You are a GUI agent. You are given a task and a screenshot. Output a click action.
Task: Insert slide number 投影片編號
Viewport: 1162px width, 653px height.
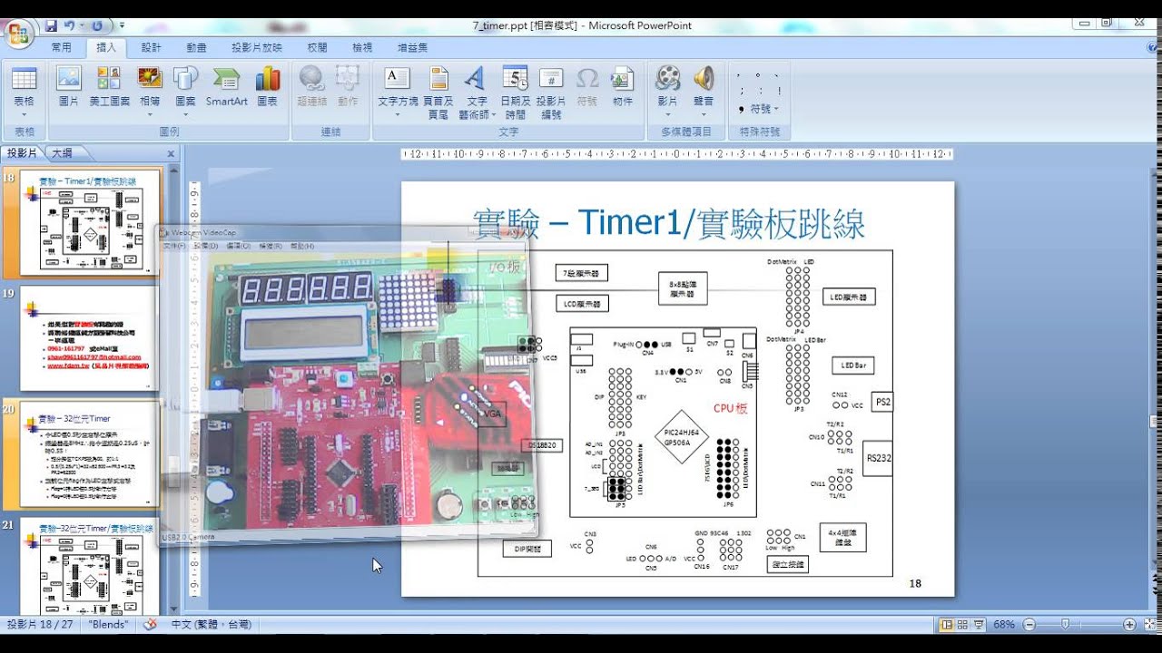551,92
